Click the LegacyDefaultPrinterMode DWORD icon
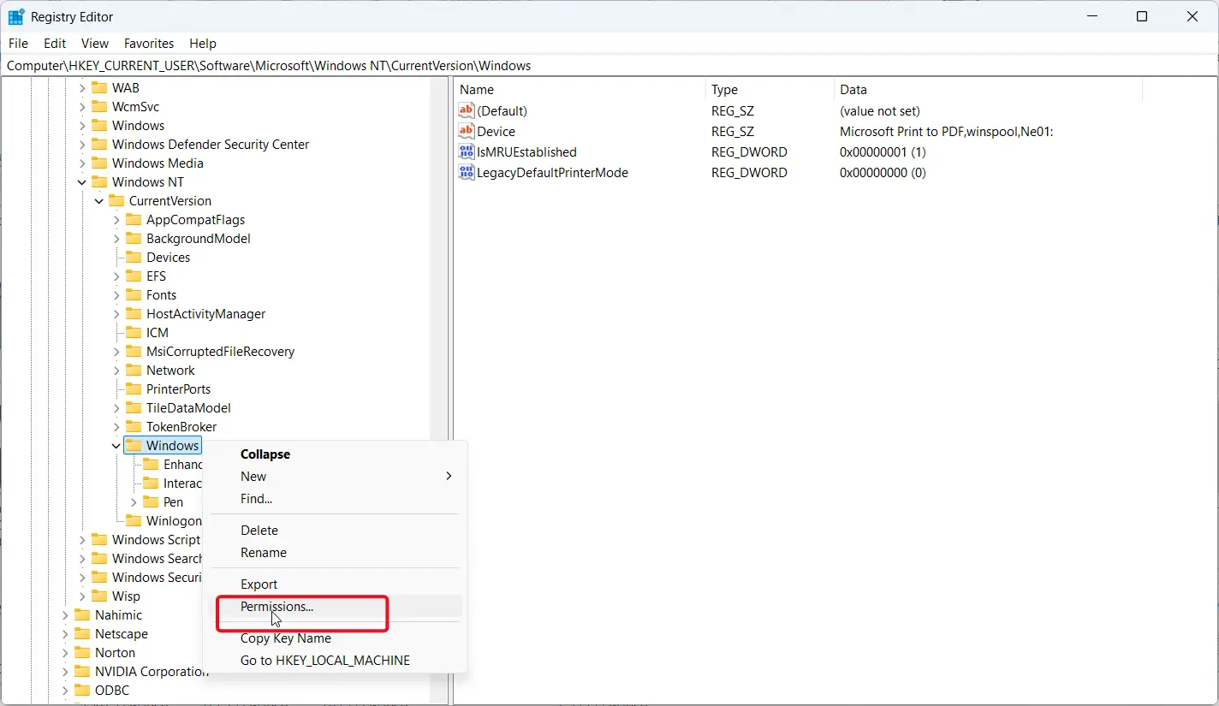The width and height of the screenshot is (1219, 706). click(467, 172)
